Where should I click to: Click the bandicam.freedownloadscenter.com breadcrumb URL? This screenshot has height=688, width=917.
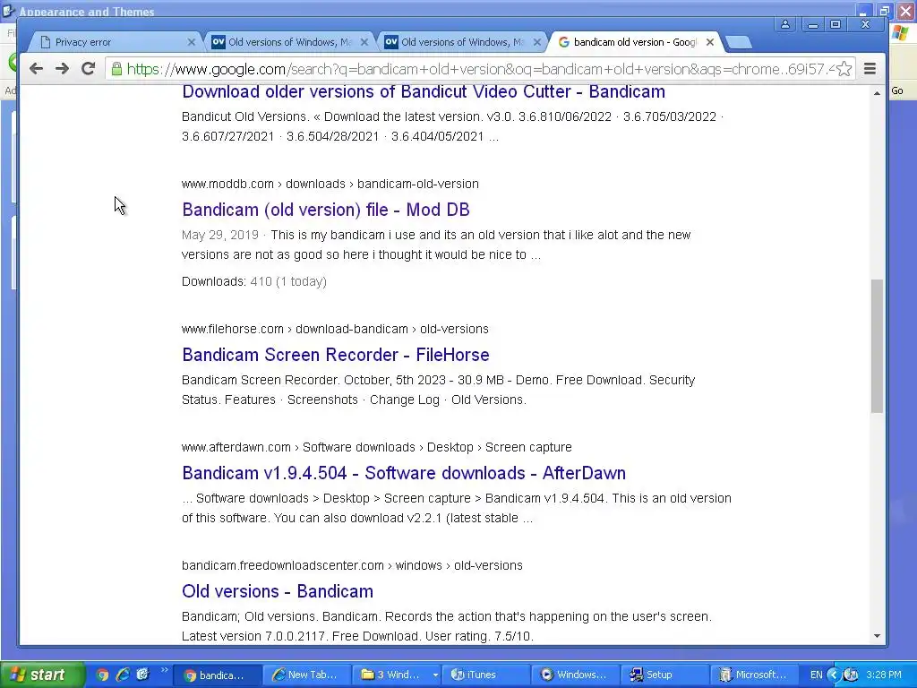[x=352, y=565]
